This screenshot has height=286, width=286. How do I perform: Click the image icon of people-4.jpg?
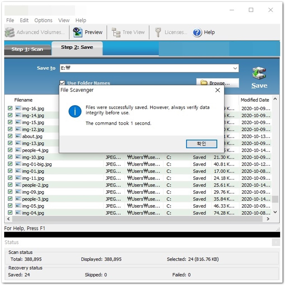click(x=18, y=150)
